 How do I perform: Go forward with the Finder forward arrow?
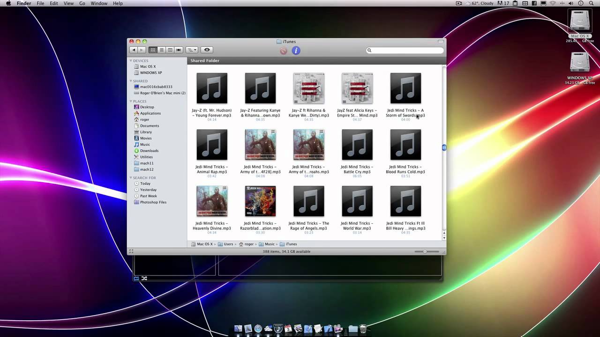(141, 50)
